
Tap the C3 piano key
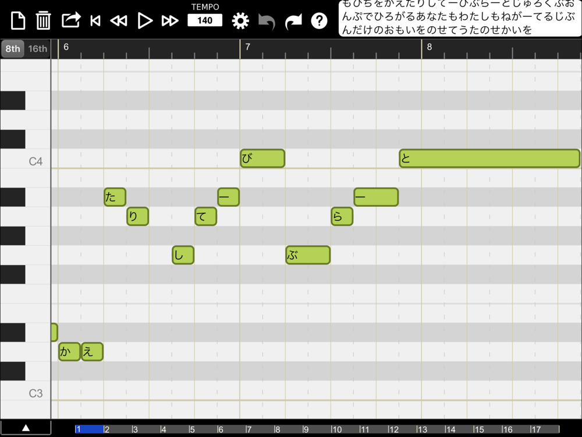click(25, 390)
